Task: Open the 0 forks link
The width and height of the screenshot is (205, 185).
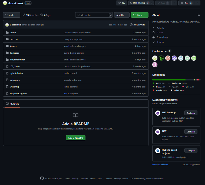Action: coord(158,42)
